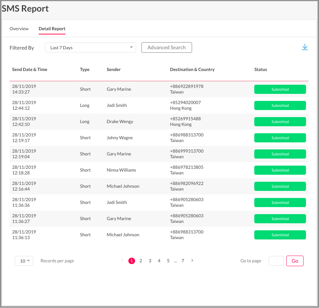Switch to the Overview tab
This screenshot has height=308, width=319.
point(19,29)
